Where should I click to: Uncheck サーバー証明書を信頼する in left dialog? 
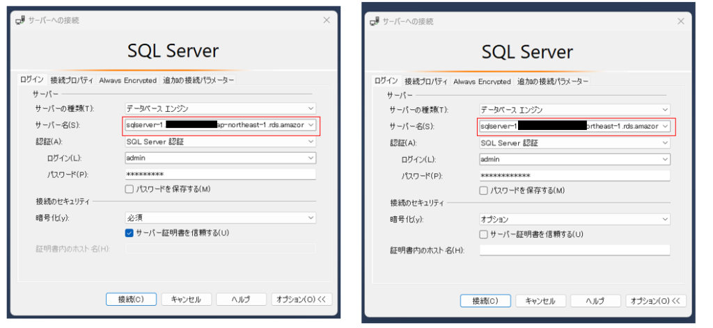129,233
